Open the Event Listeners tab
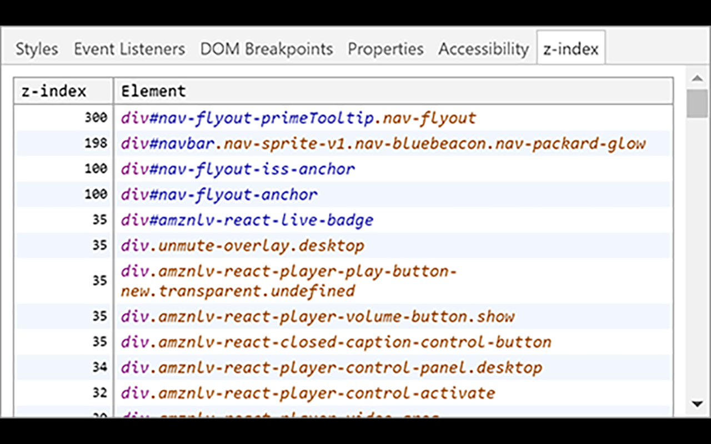 (x=129, y=49)
